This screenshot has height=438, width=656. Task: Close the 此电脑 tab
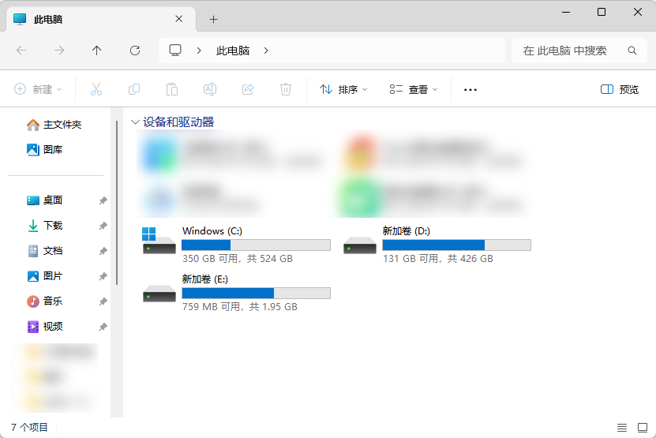click(x=178, y=19)
